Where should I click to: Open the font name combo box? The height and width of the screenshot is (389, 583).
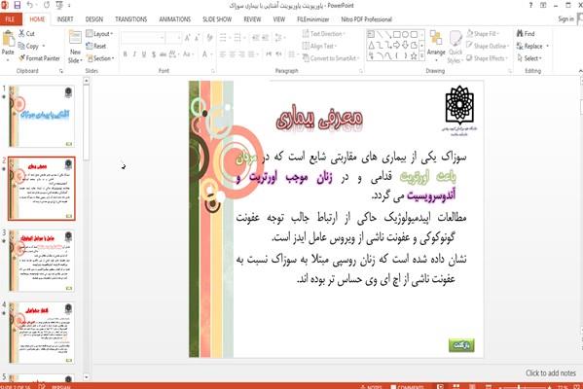[142, 38]
